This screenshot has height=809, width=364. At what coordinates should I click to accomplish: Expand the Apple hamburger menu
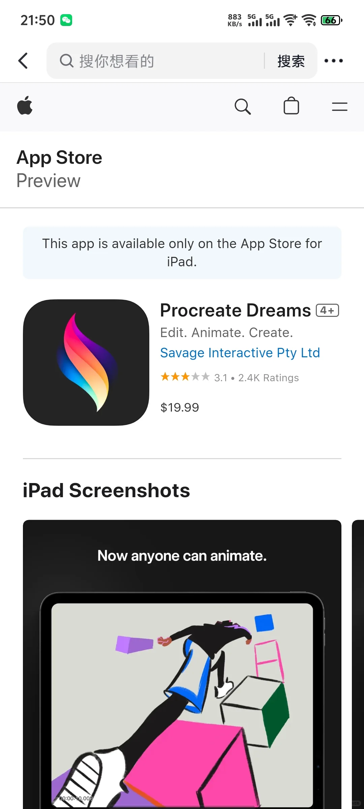(x=339, y=107)
